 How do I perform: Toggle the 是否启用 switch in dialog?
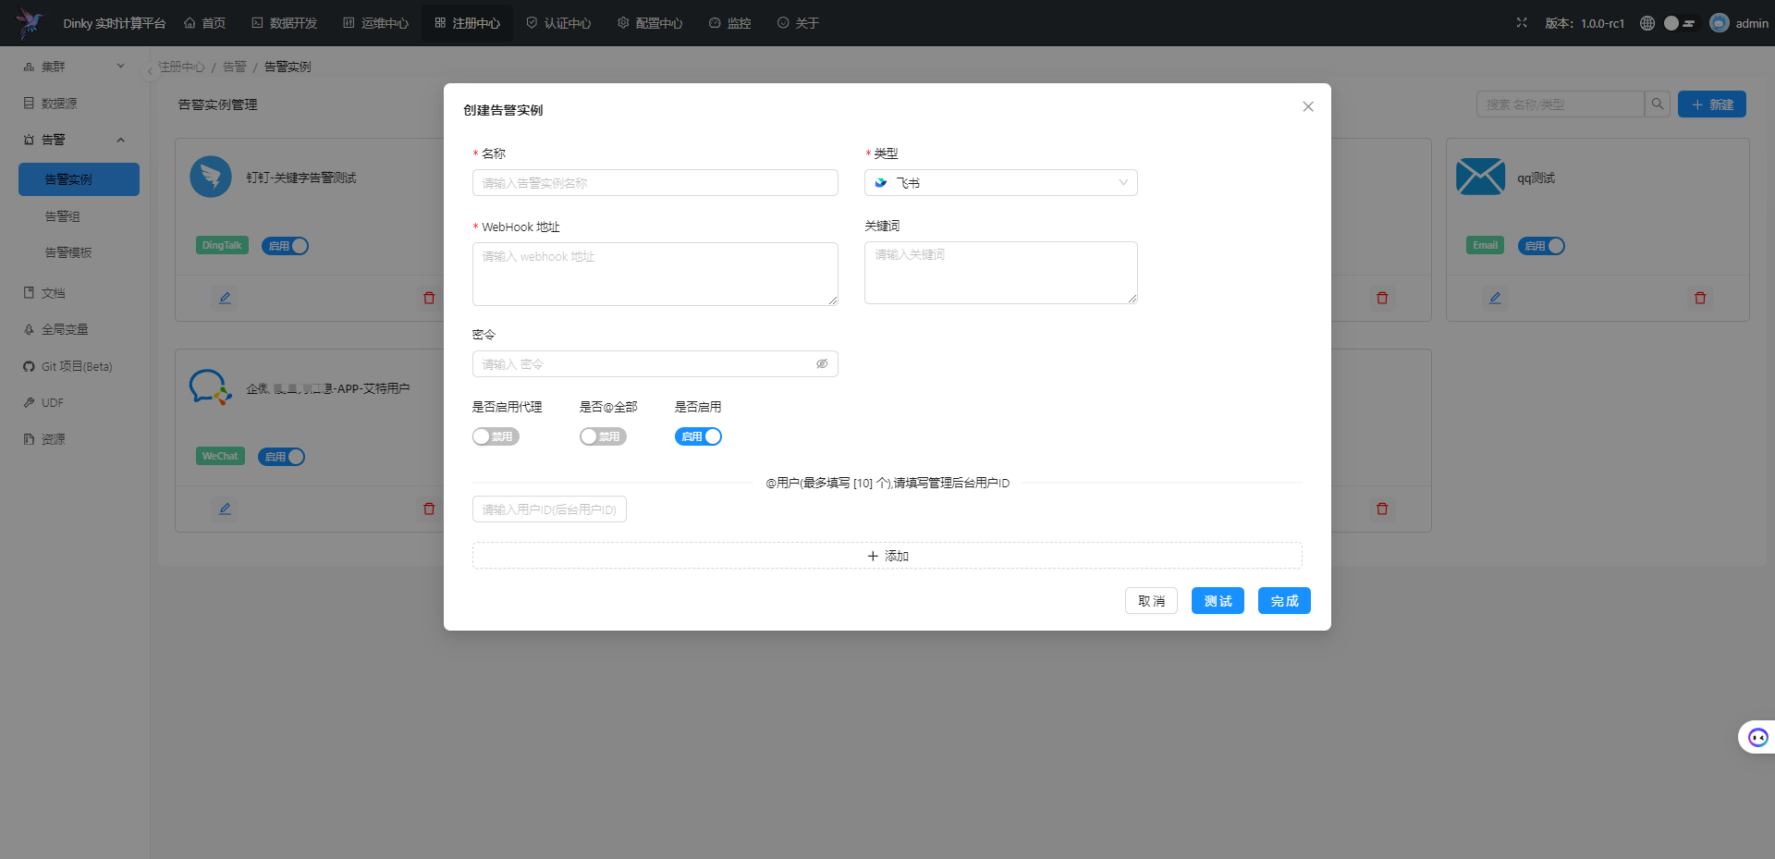[698, 436]
